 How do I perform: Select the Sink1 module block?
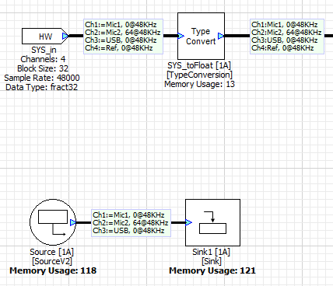point(212,222)
